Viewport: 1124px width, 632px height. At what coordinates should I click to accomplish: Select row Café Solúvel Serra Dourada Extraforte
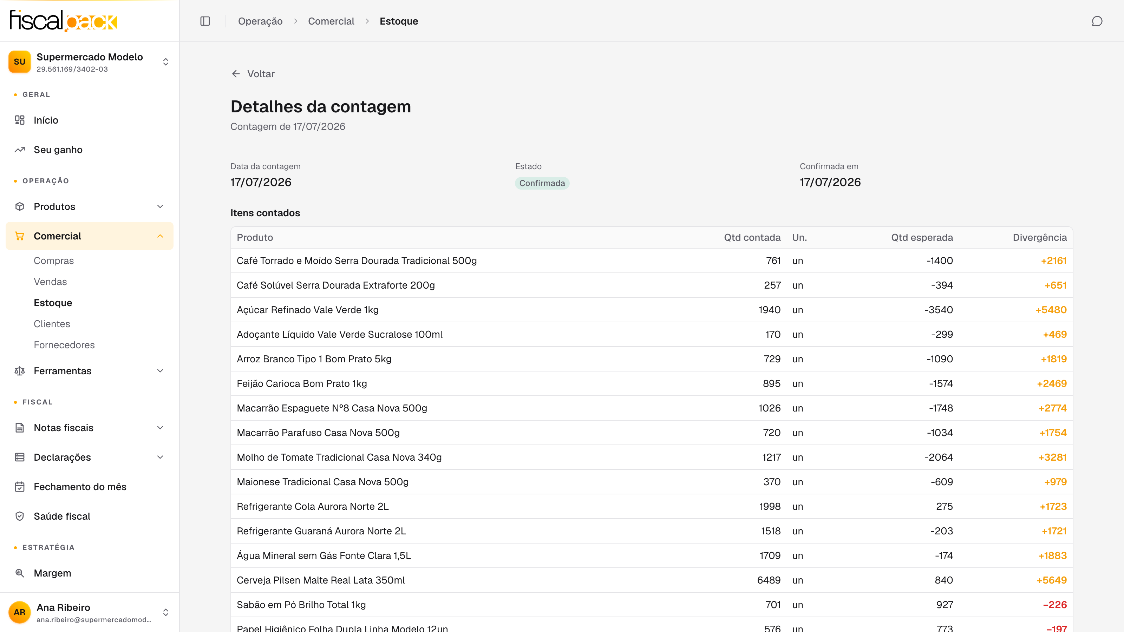(652, 285)
